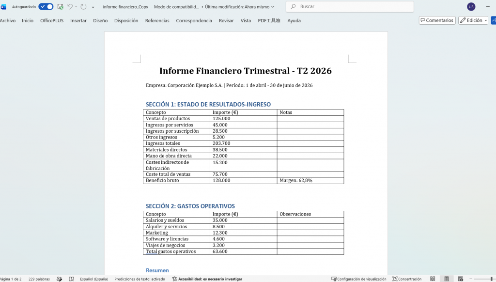This screenshot has width=496, height=282.
Task: Open the user account avatar
Action: pos(471,7)
